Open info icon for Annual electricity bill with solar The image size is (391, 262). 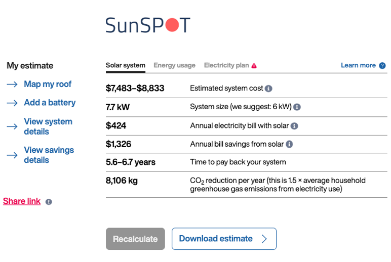point(294,126)
